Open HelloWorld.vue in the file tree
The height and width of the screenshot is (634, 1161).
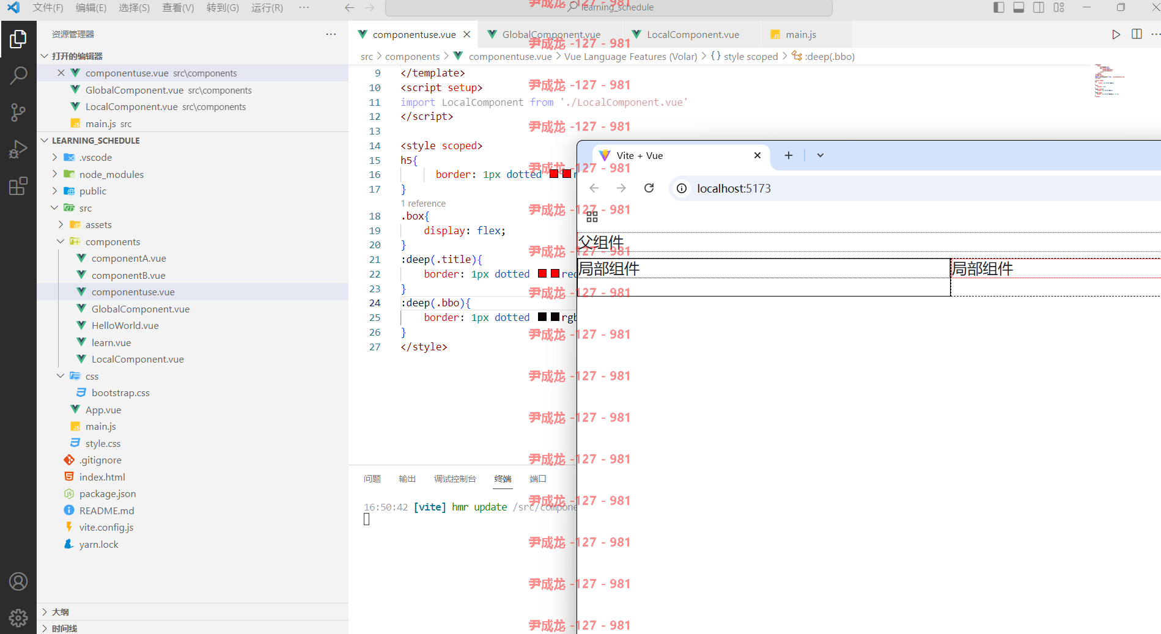[125, 325]
